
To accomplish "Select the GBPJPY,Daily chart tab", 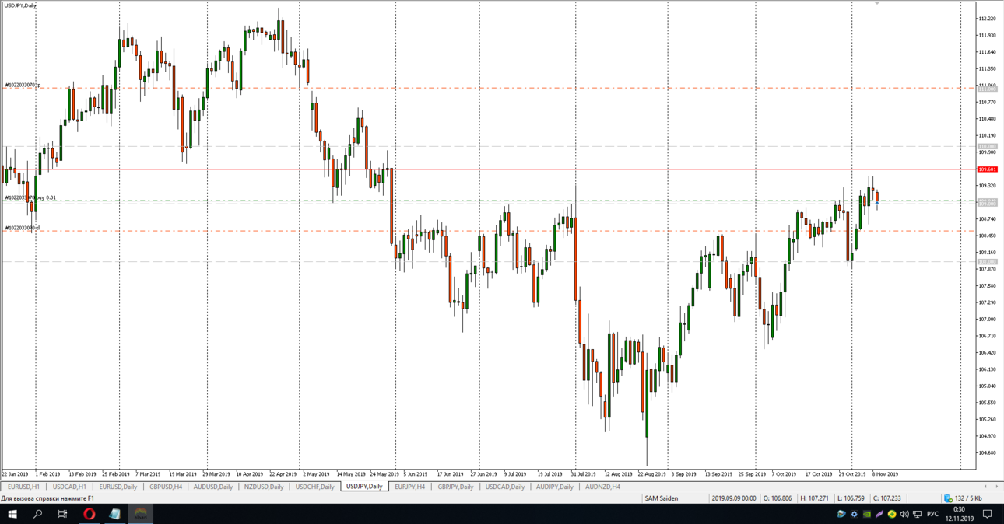I will tap(455, 487).
